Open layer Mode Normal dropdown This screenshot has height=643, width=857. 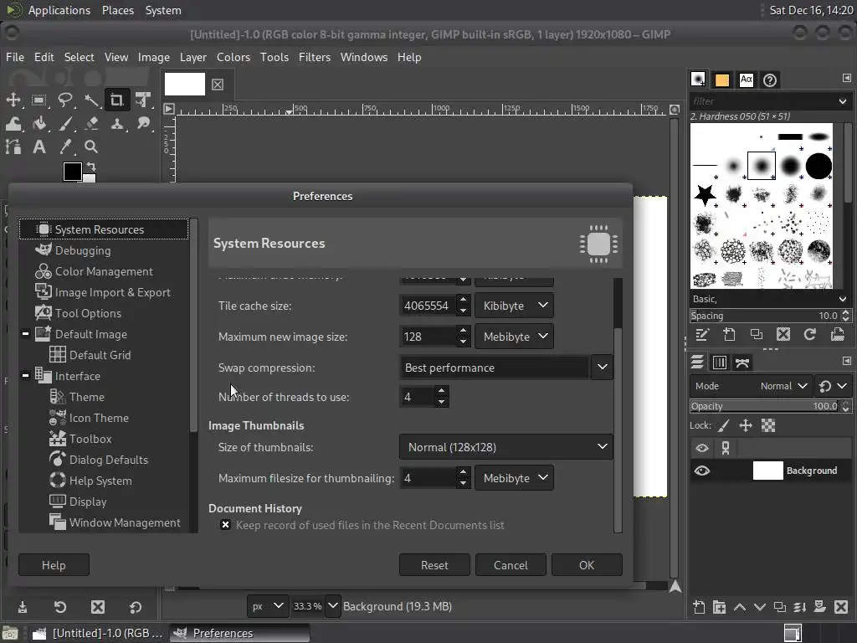[751, 386]
